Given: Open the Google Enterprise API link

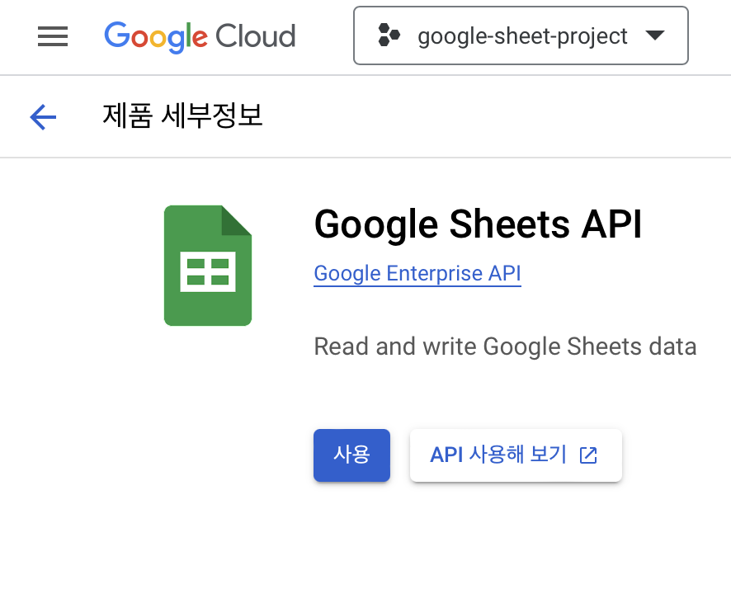Looking at the screenshot, I should point(417,274).
